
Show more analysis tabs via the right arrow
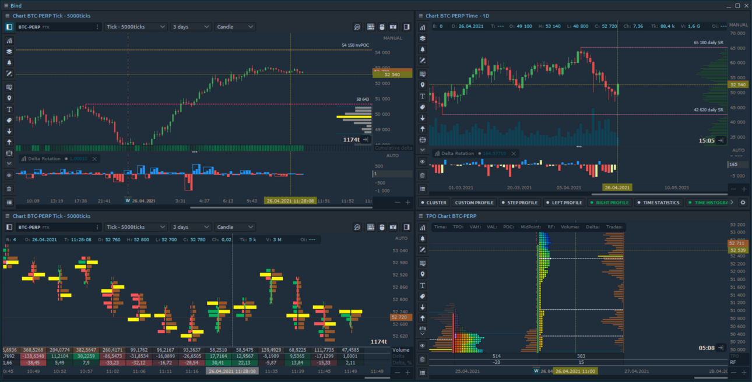pos(732,203)
